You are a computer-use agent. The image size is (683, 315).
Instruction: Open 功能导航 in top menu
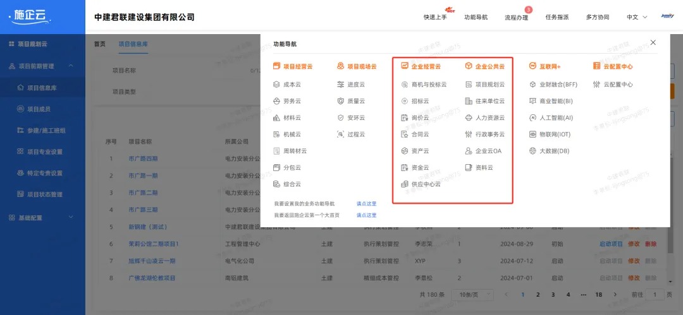pos(476,18)
